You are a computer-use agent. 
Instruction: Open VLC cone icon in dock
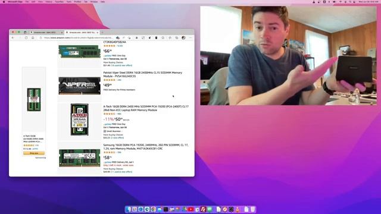(x=238, y=209)
